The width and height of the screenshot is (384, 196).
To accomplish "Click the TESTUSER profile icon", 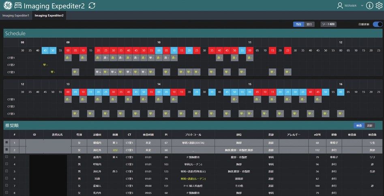I will [x=340, y=6].
